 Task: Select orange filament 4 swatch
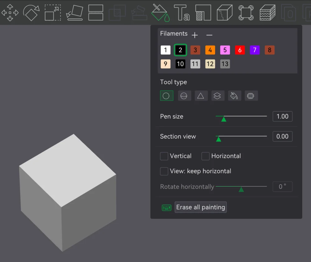point(210,50)
